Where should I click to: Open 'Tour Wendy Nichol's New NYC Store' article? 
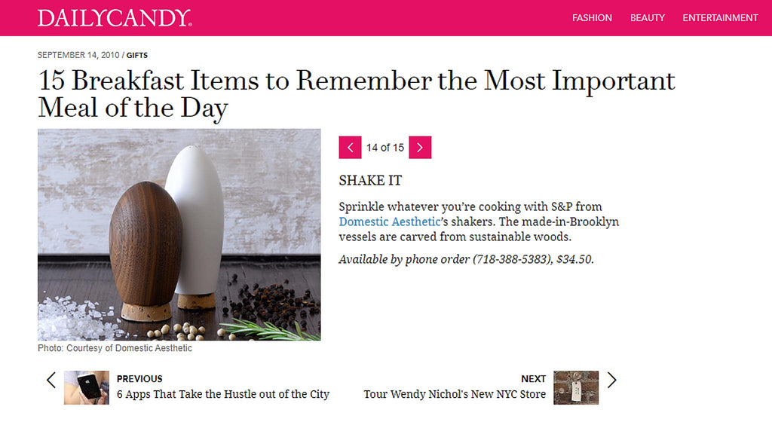click(455, 394)
